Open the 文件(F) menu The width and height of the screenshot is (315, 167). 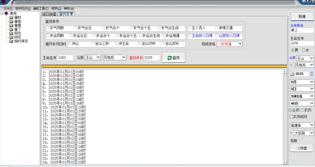click(x=8, y=8)
